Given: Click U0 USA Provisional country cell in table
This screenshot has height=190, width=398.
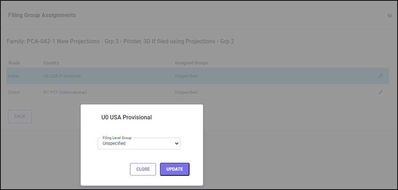Looking at the screenshot, I should click(x=62, y=76).
